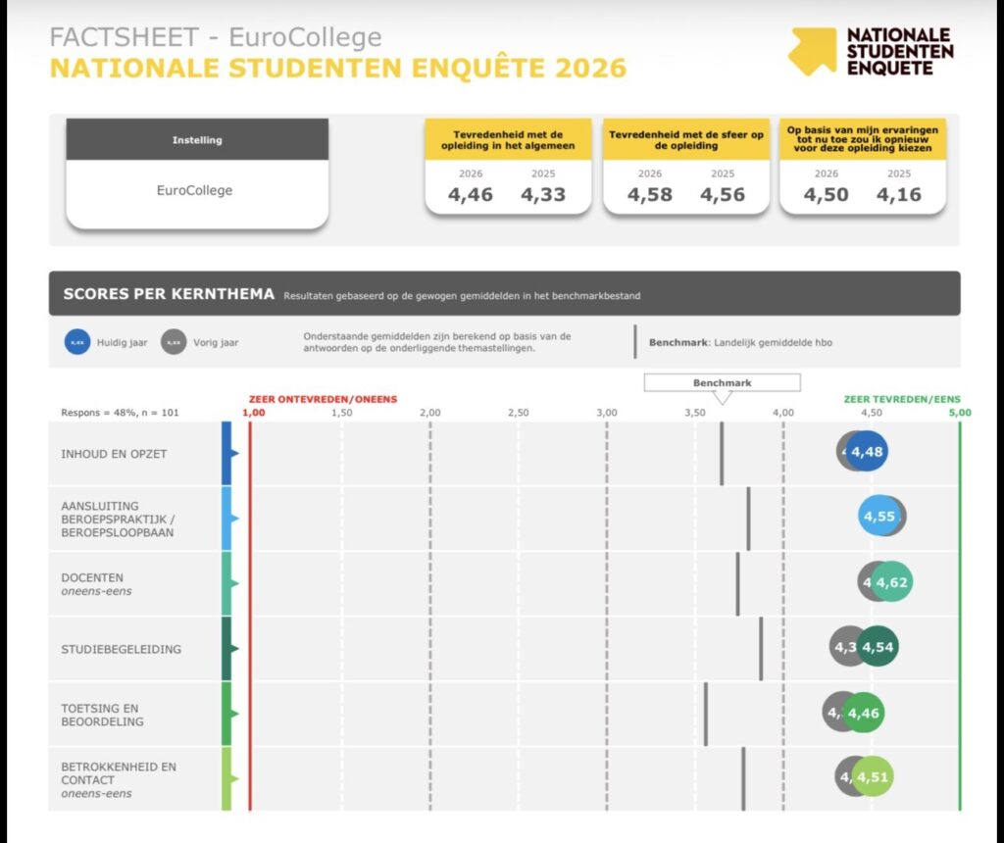This screenshot has width=1004, height=843.
Task: Click the AANSLUITING BEROEPSPRAKTIJK / BEROEPSLOOPBAAN label
Action: click(118, 520)
